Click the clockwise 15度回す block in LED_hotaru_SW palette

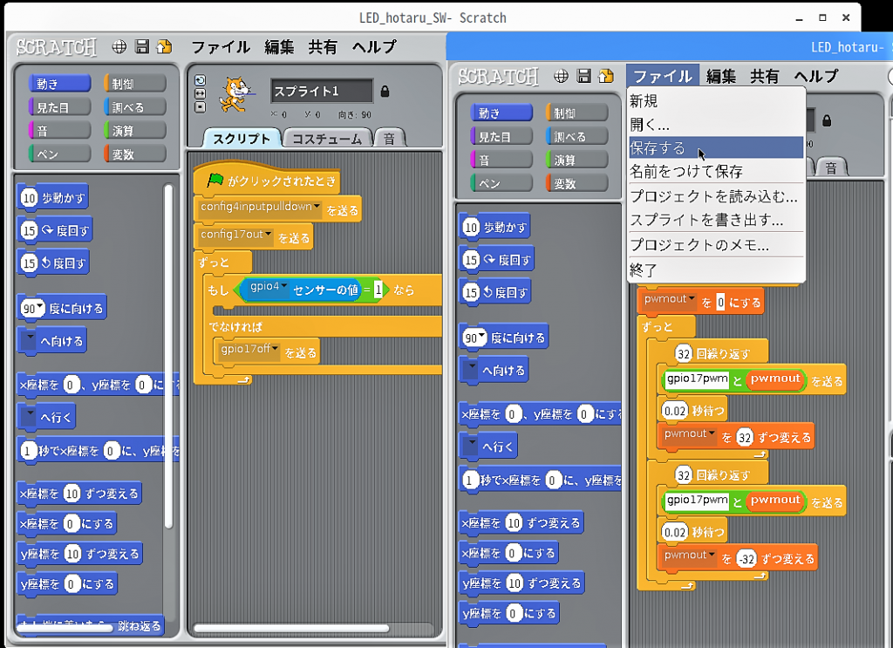(55, 230)
